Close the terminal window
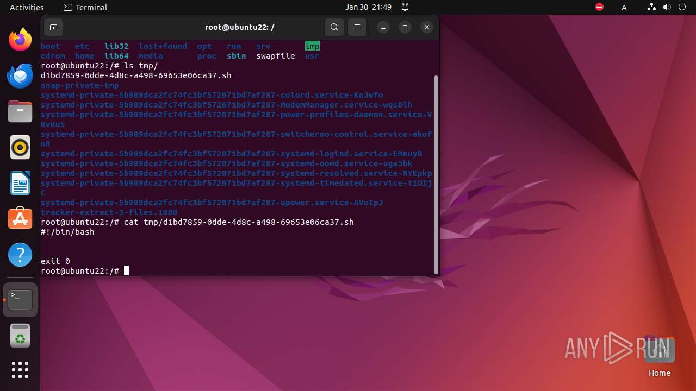 click(427, 27)
